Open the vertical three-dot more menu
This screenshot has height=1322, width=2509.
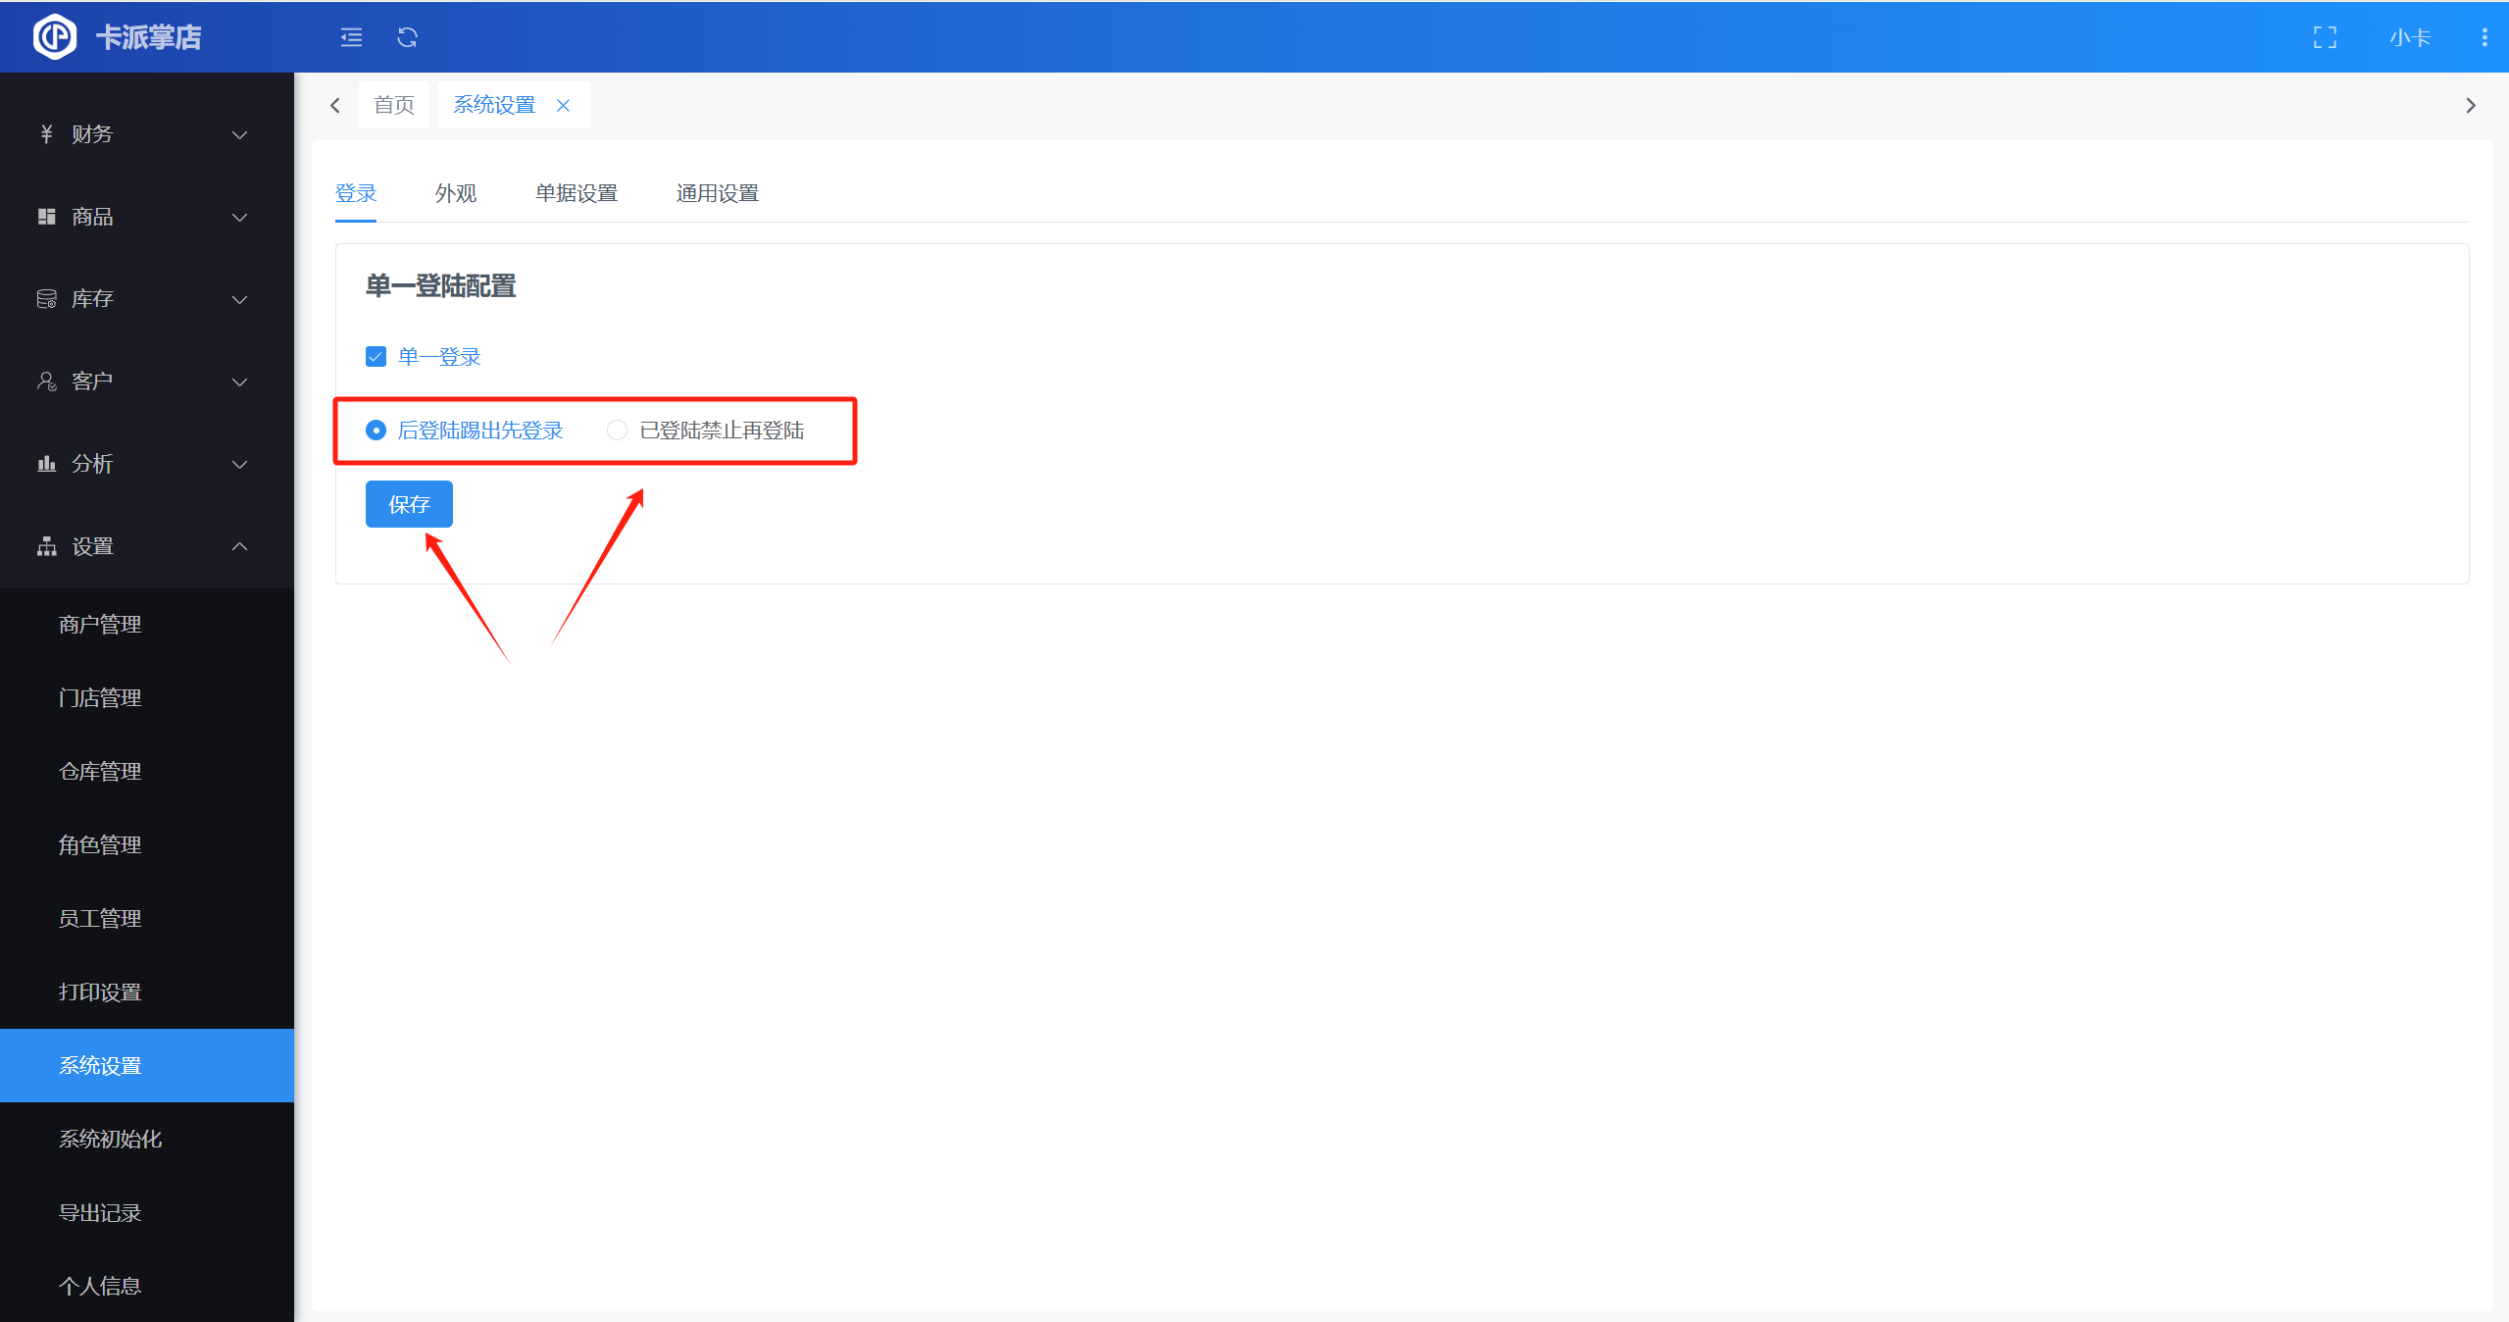point(2484,37)
